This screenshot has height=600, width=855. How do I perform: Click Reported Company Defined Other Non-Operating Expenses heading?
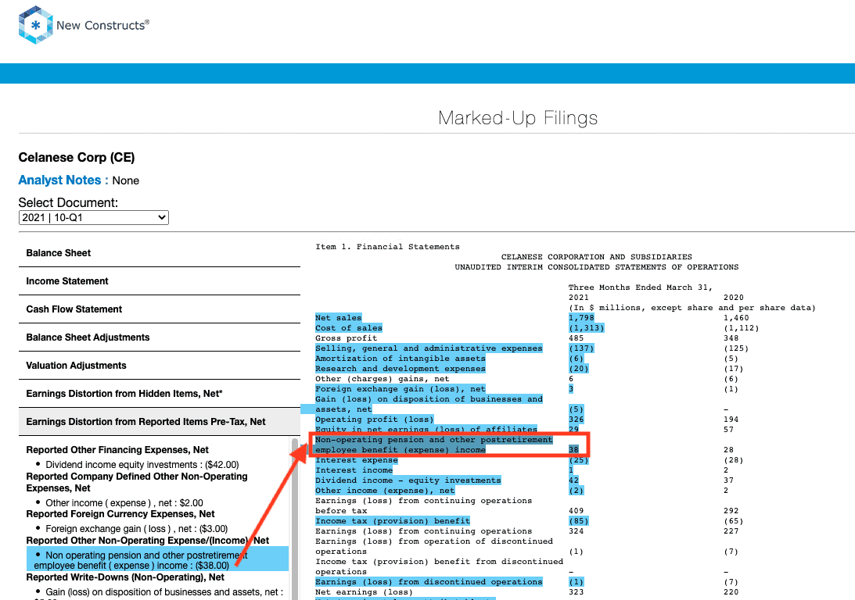tap(136, 482)
